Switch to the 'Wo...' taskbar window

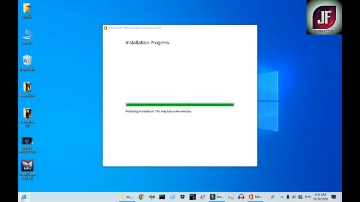tap(217, 197)
